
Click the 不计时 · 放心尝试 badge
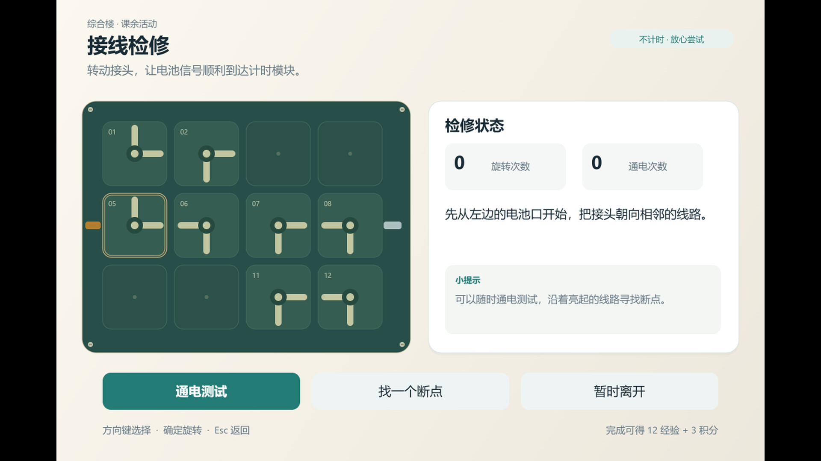672,39
